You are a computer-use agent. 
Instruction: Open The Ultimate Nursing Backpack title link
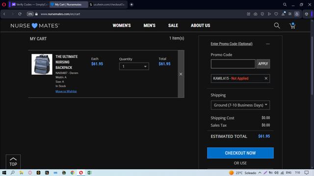[67, 62]
